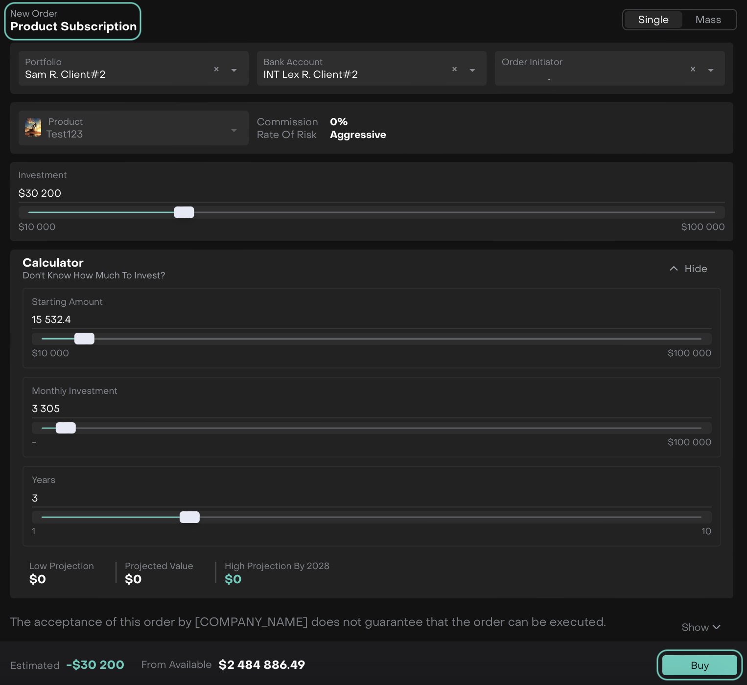
Task: Click the chevron-down icon beside Show
Action: tap(717, 627)
